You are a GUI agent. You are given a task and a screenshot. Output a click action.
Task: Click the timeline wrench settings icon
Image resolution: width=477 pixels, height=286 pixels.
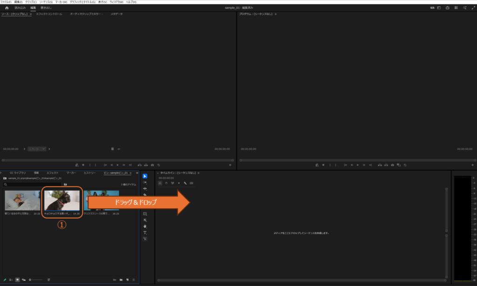point(185,183)
